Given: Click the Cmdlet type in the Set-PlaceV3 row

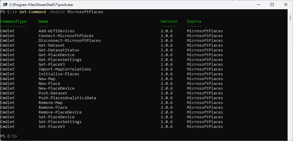Looking at the screenshot, I should point(7,127).
